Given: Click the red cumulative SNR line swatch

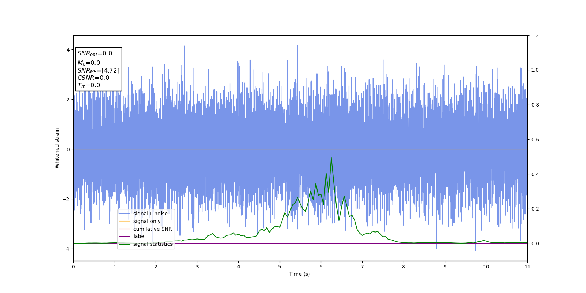Looking at the screenshot, I should click(x=125, y=229).
